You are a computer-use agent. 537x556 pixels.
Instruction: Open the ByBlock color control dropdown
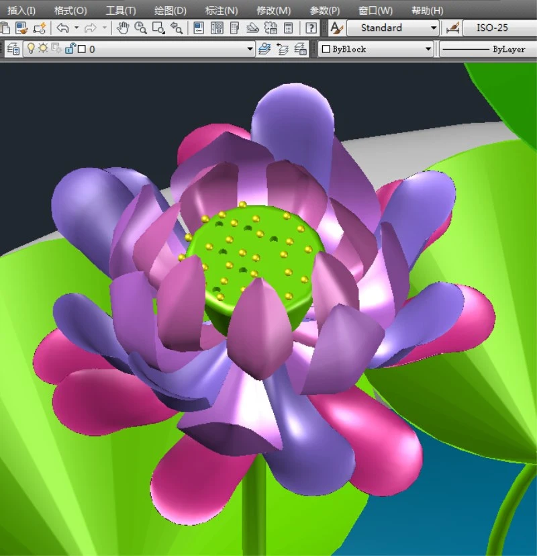tap(428, 49)
